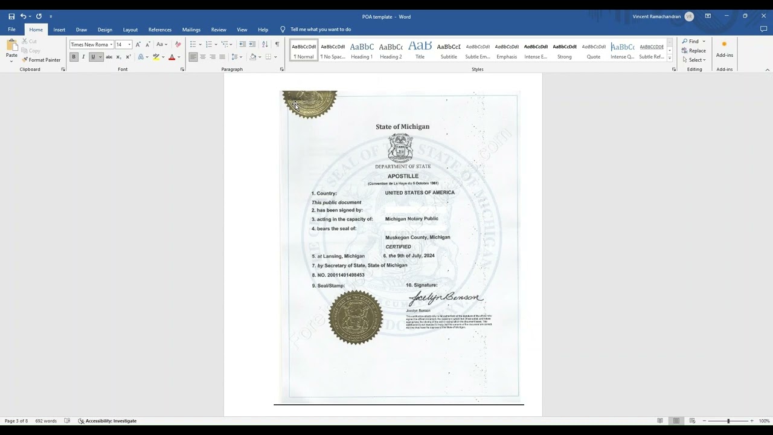Switch to Read Mode view in status bar
This screenshot has height=435, width=773.
[x=660, y=421]
